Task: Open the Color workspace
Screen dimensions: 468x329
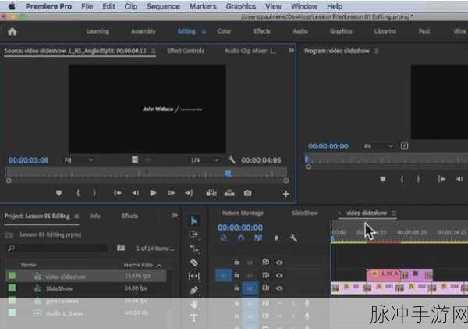Action: click(x=224, y=31)
